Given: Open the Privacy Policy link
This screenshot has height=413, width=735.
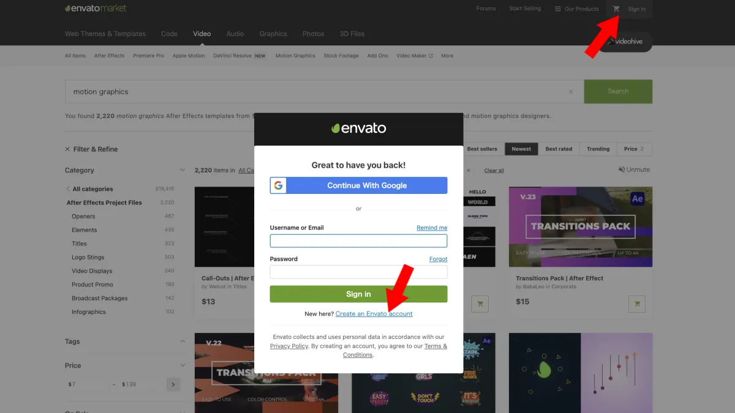Looking at the screenshot, I should click(x=289, y=346).
